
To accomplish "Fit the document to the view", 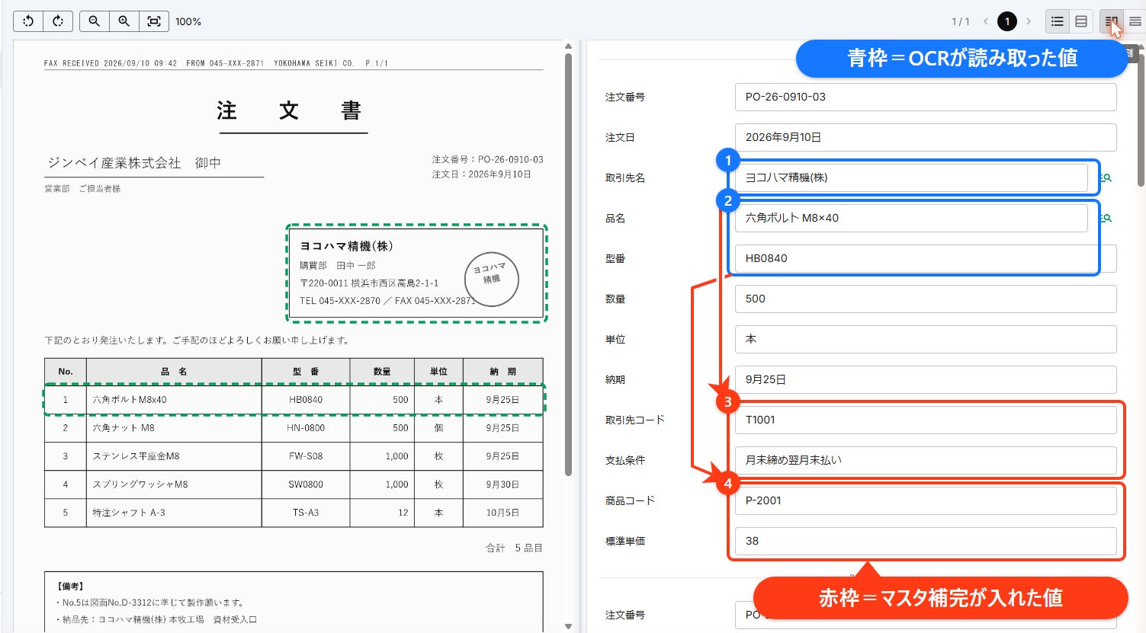I will click(x=154, y=21).
